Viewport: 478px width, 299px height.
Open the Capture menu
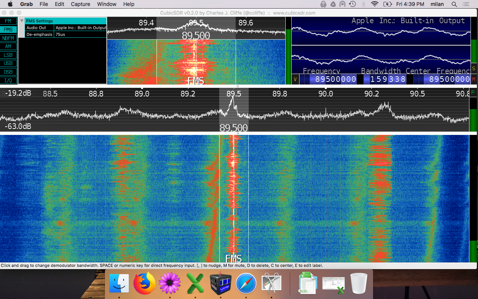coord(80,4)
